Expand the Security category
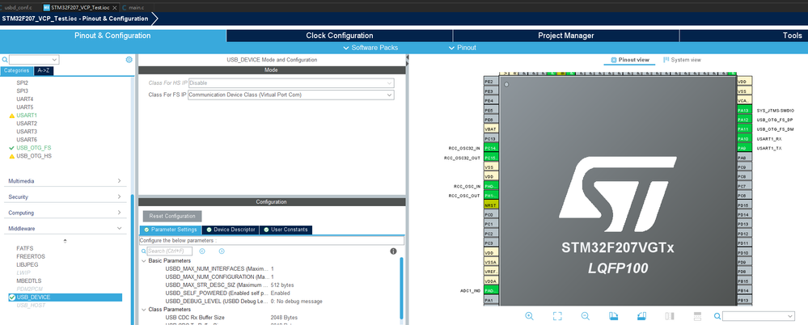This screenshot has width=808, height=325. [65, 196]
